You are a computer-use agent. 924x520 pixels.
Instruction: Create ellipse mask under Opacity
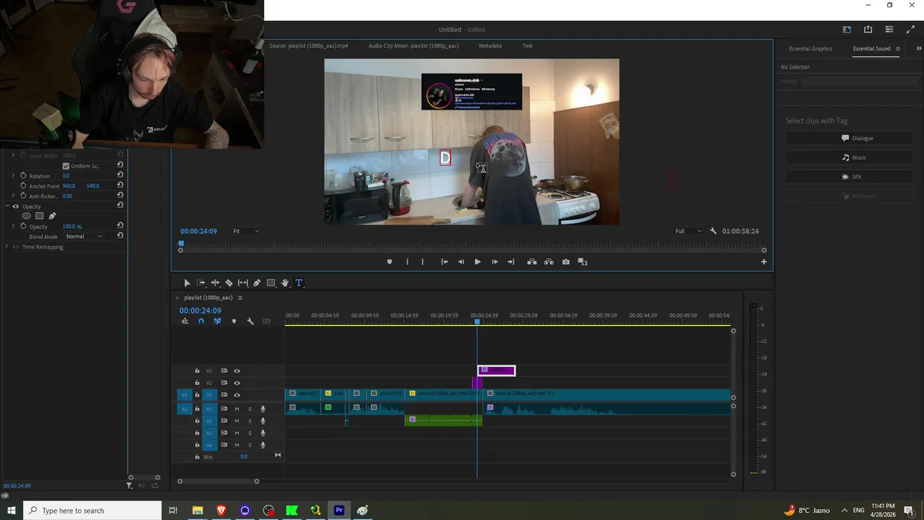click(27, 216)
